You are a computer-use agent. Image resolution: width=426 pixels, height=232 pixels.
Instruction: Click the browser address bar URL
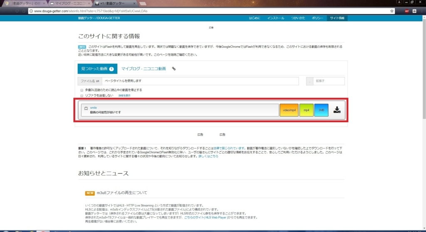91,11
